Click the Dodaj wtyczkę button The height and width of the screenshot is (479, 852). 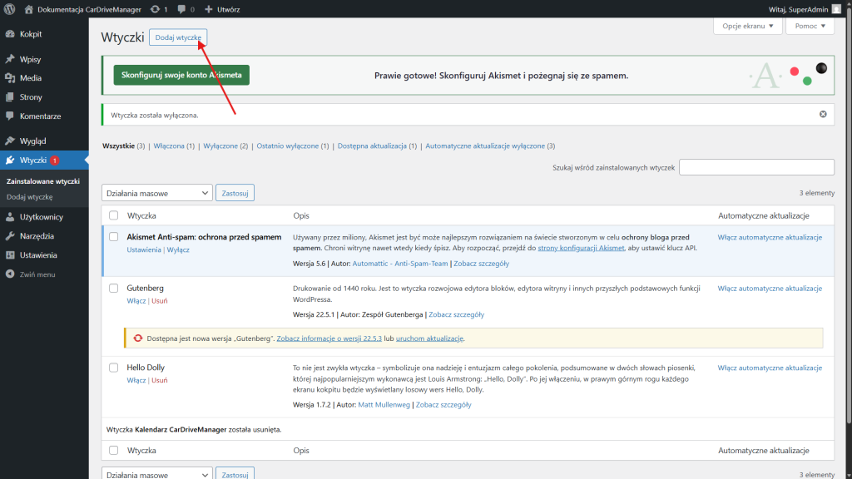point(178,37)
